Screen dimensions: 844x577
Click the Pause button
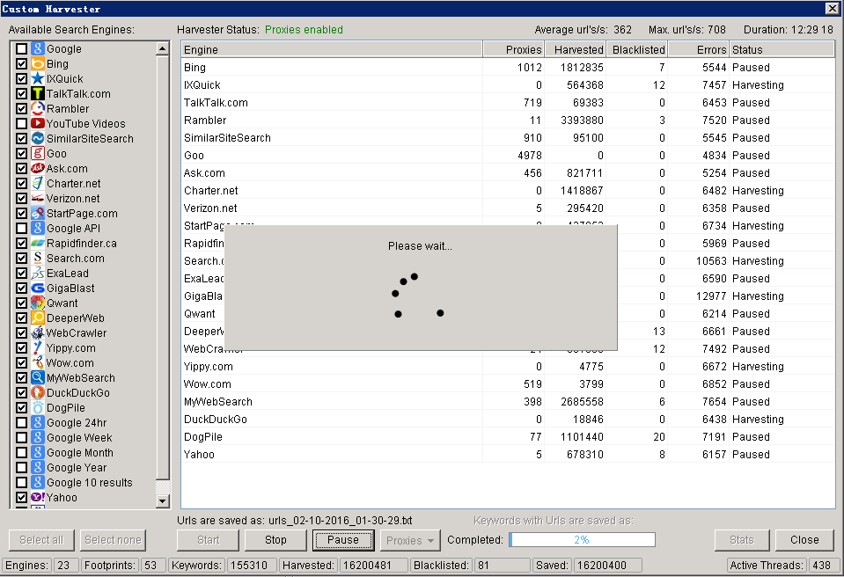pyautogui.click(x=343, y=540)
